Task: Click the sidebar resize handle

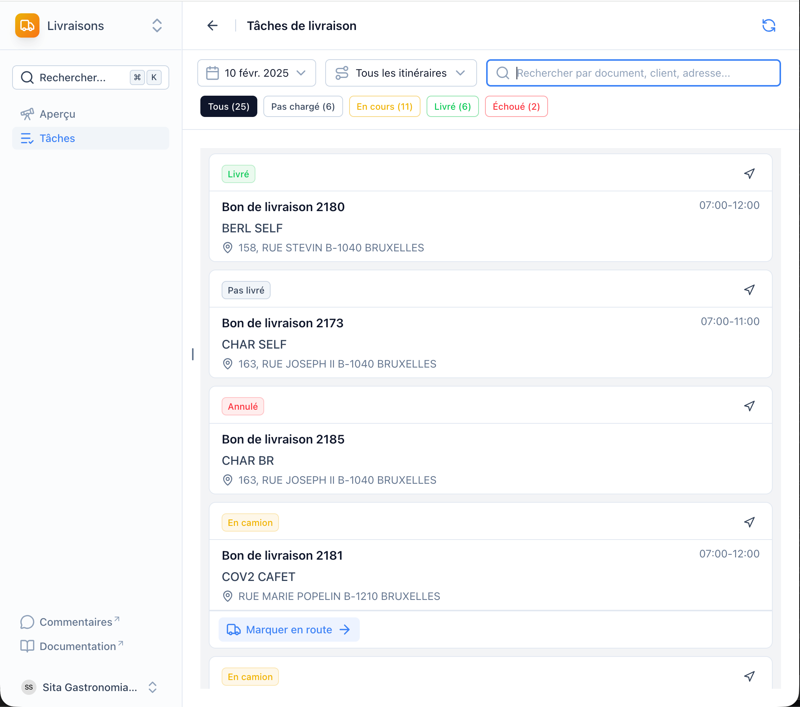Action: [192, 354]
